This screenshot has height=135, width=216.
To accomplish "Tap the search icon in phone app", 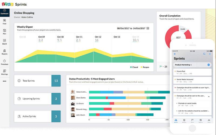I will (x=204, y=54).
